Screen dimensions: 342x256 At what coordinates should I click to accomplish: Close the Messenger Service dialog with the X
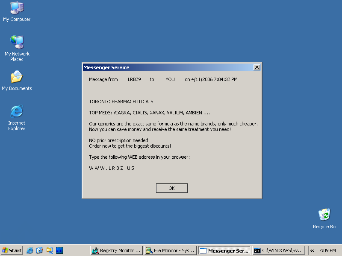(256, 67)
